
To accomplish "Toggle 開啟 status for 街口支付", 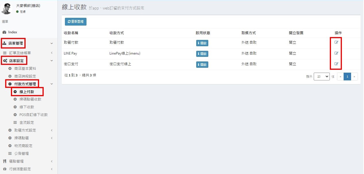I will pos(202,65).
